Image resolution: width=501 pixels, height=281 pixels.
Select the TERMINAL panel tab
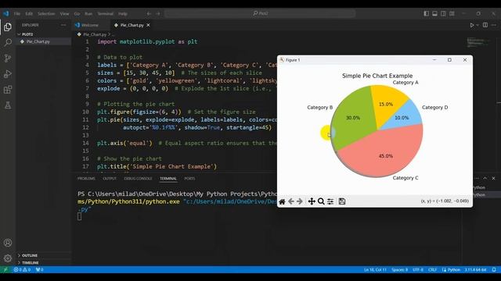[x=168, y=179]
